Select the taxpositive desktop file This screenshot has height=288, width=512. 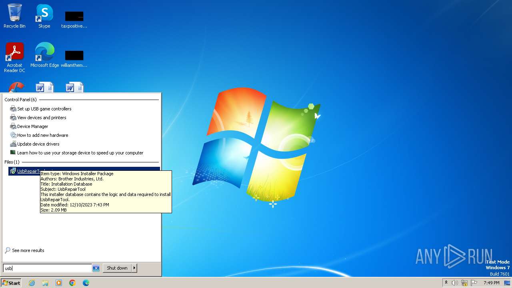pos(74,19)
